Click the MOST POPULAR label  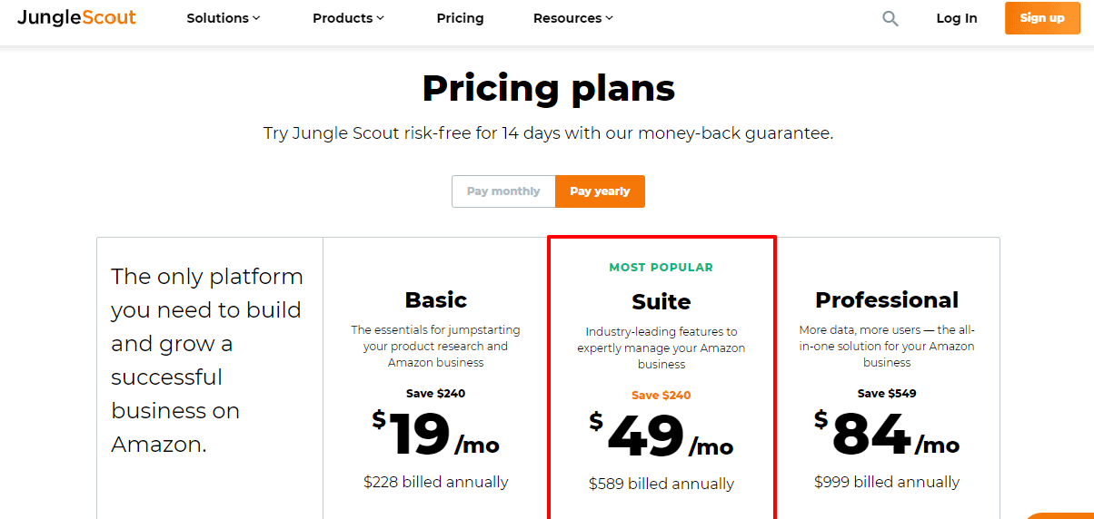(661, 268)
